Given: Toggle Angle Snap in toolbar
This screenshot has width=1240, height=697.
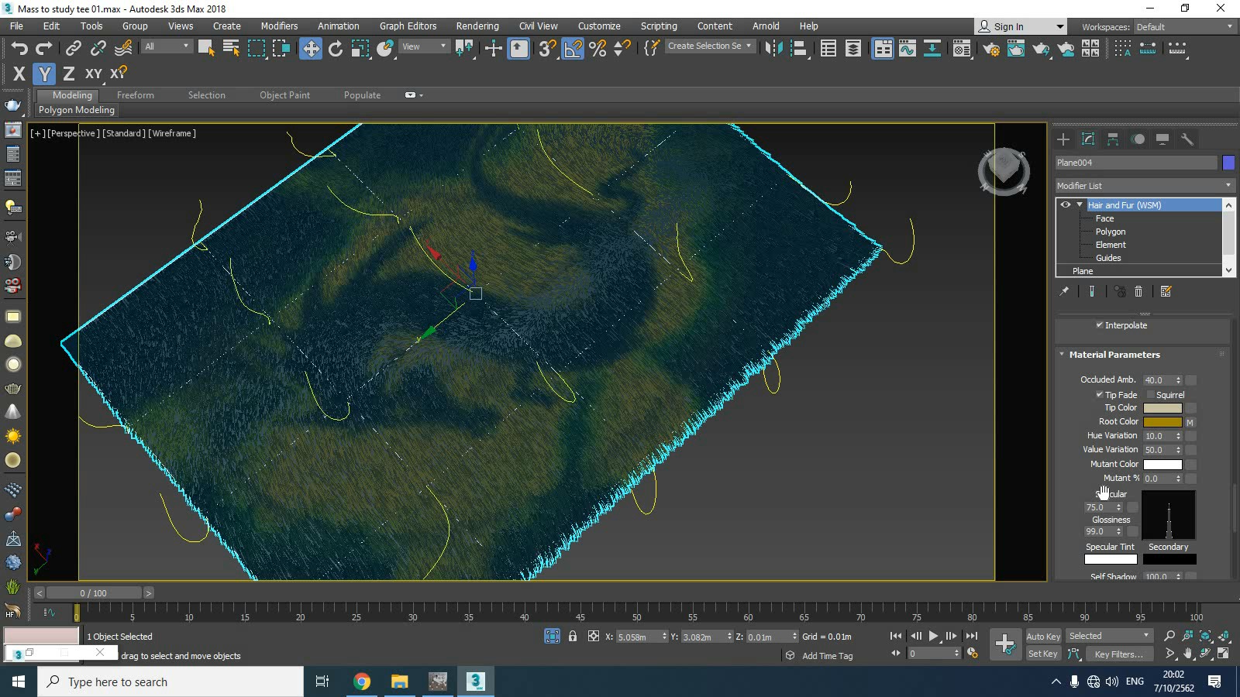Looking at the screenshot, I should [x=573, y=49].
